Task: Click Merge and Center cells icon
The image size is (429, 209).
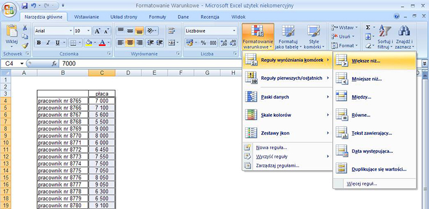Action: [x=172, y=43]
